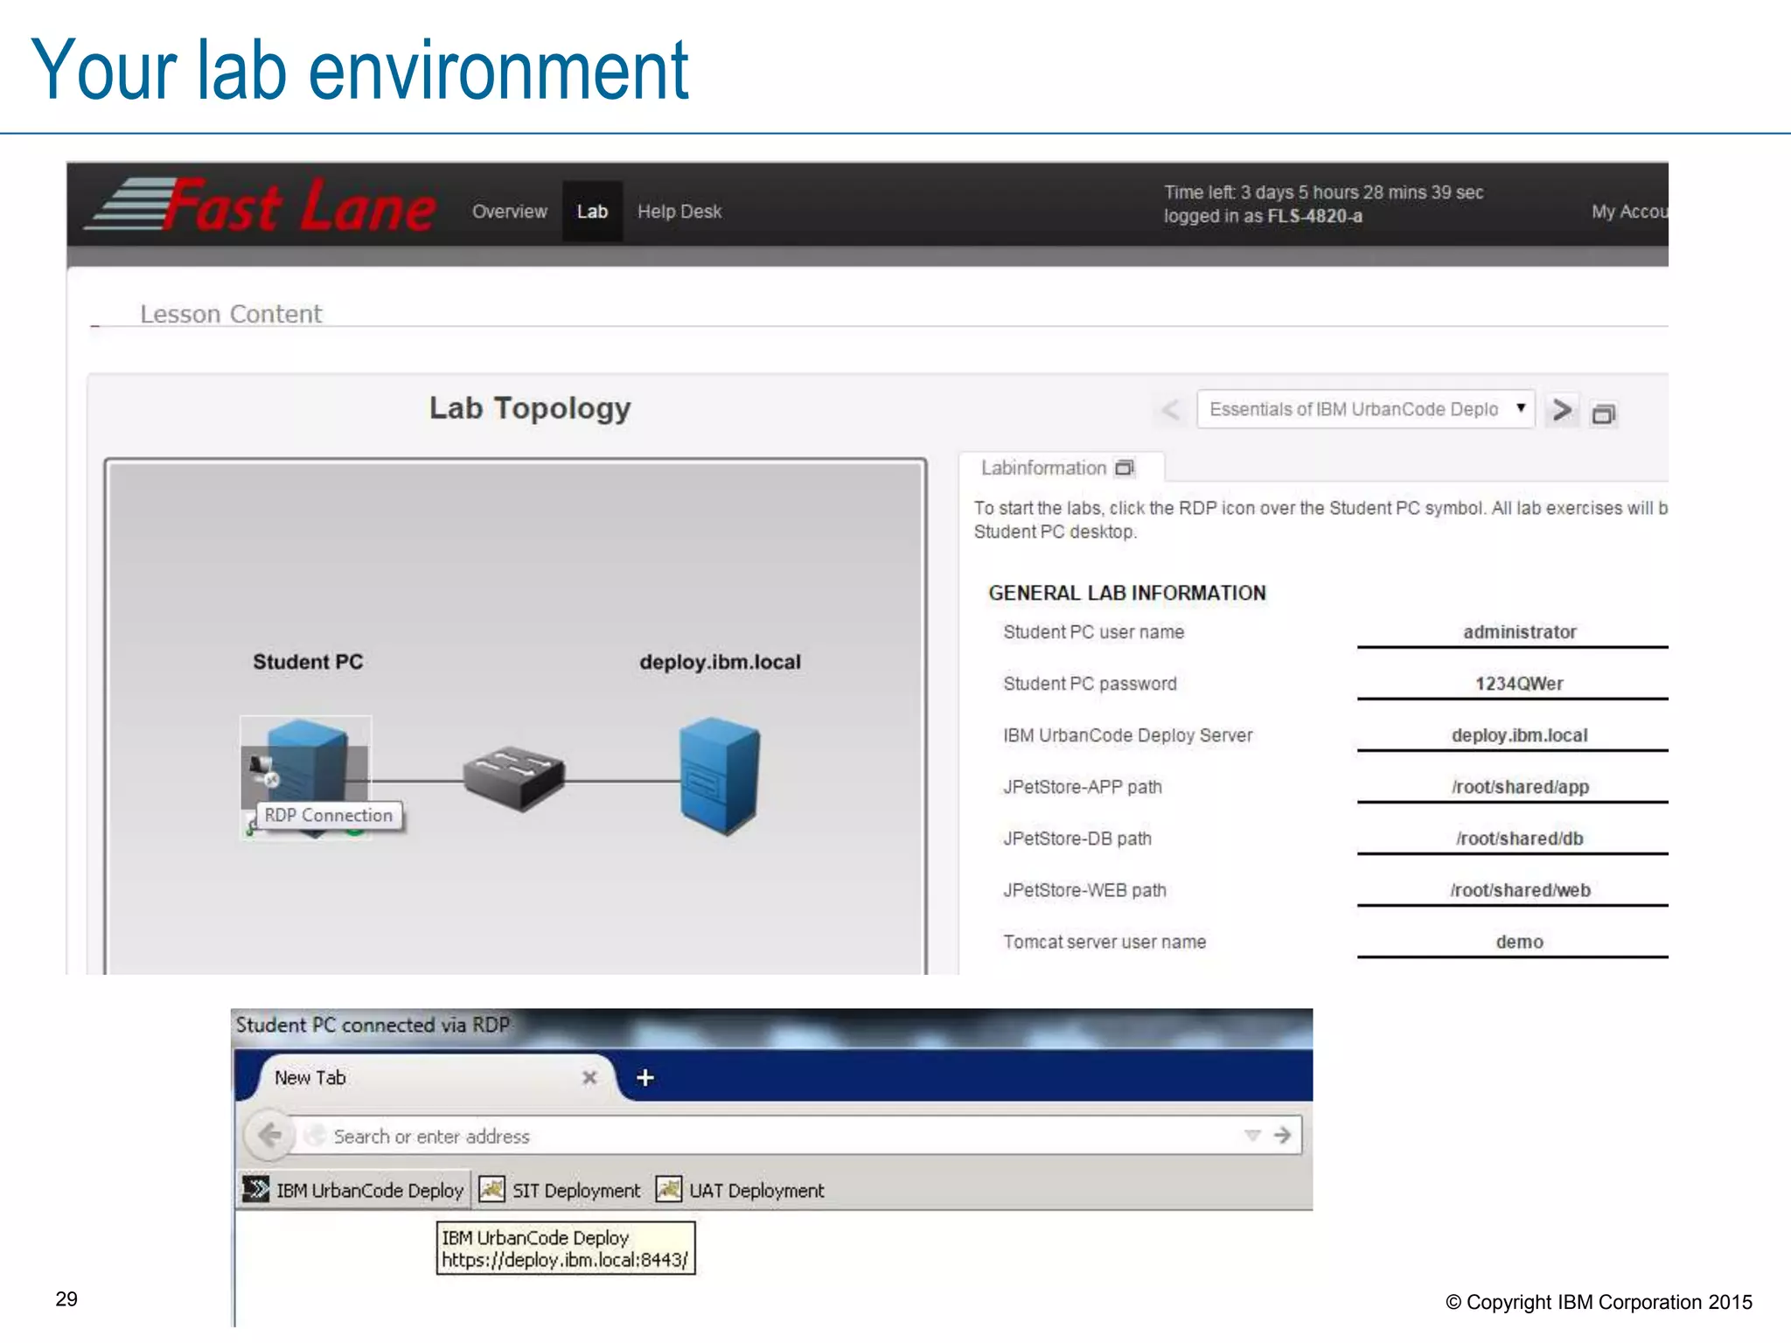Click the FLS-4820-a login name

click(1314, 216)
